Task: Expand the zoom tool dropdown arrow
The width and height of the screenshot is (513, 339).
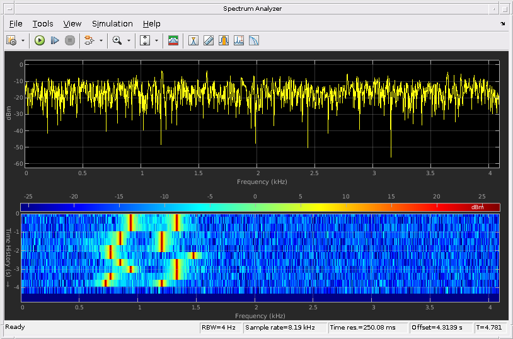Action: point(129,40)
